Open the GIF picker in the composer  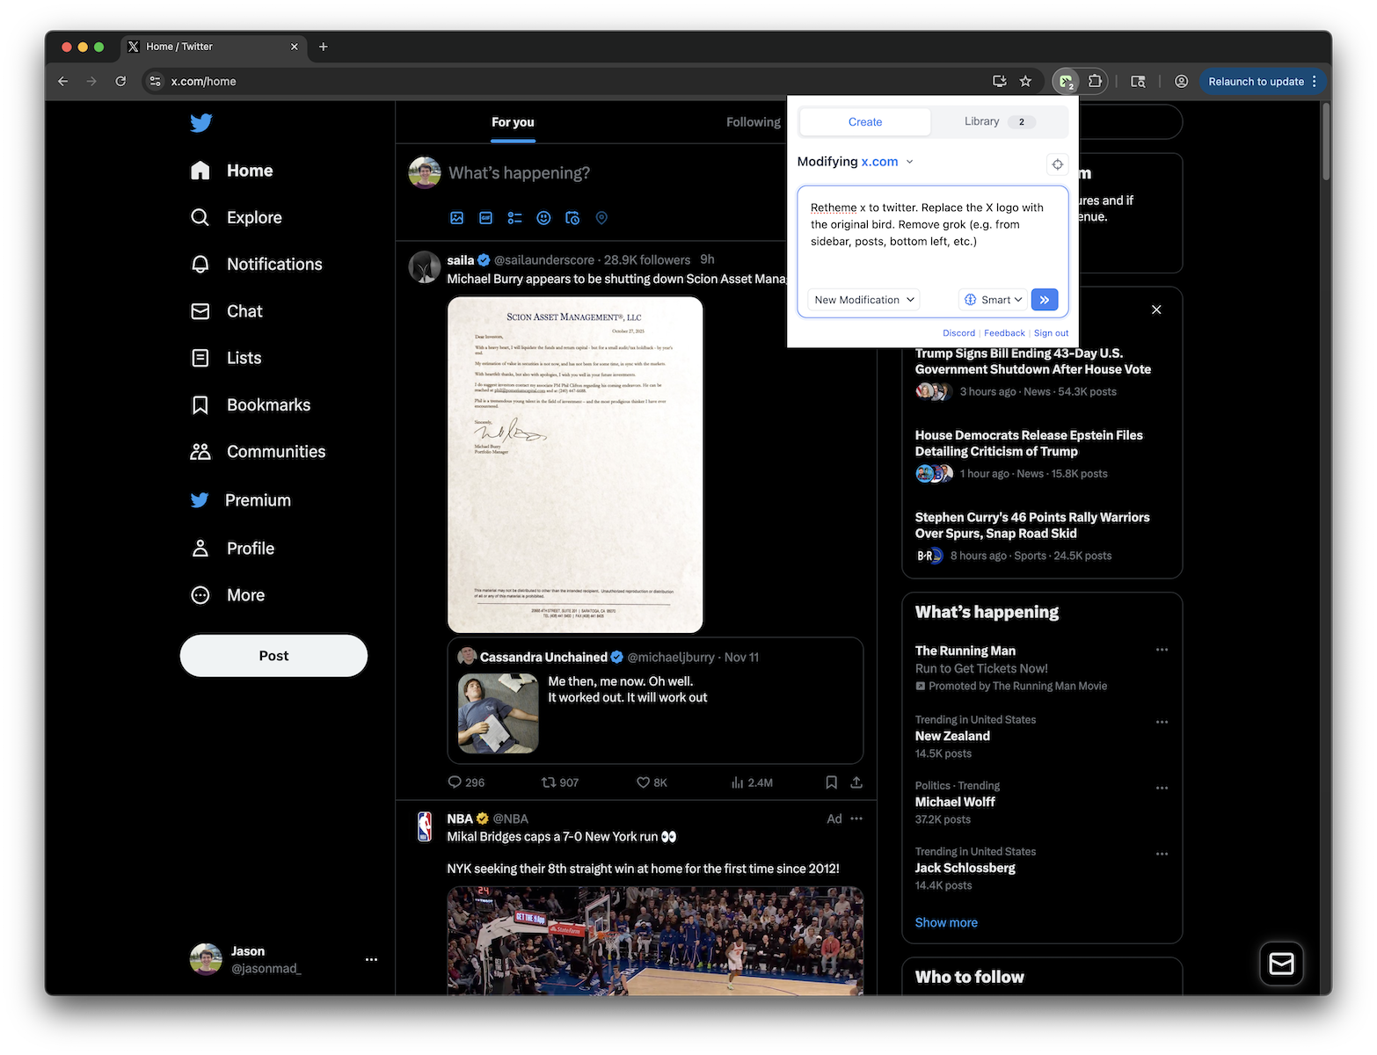(x=485, y=217)
